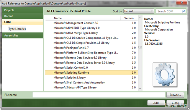The image size is (190, 110).
Task: Select Microsoft Scriptlet Library
Action: (x=91, y=77)
